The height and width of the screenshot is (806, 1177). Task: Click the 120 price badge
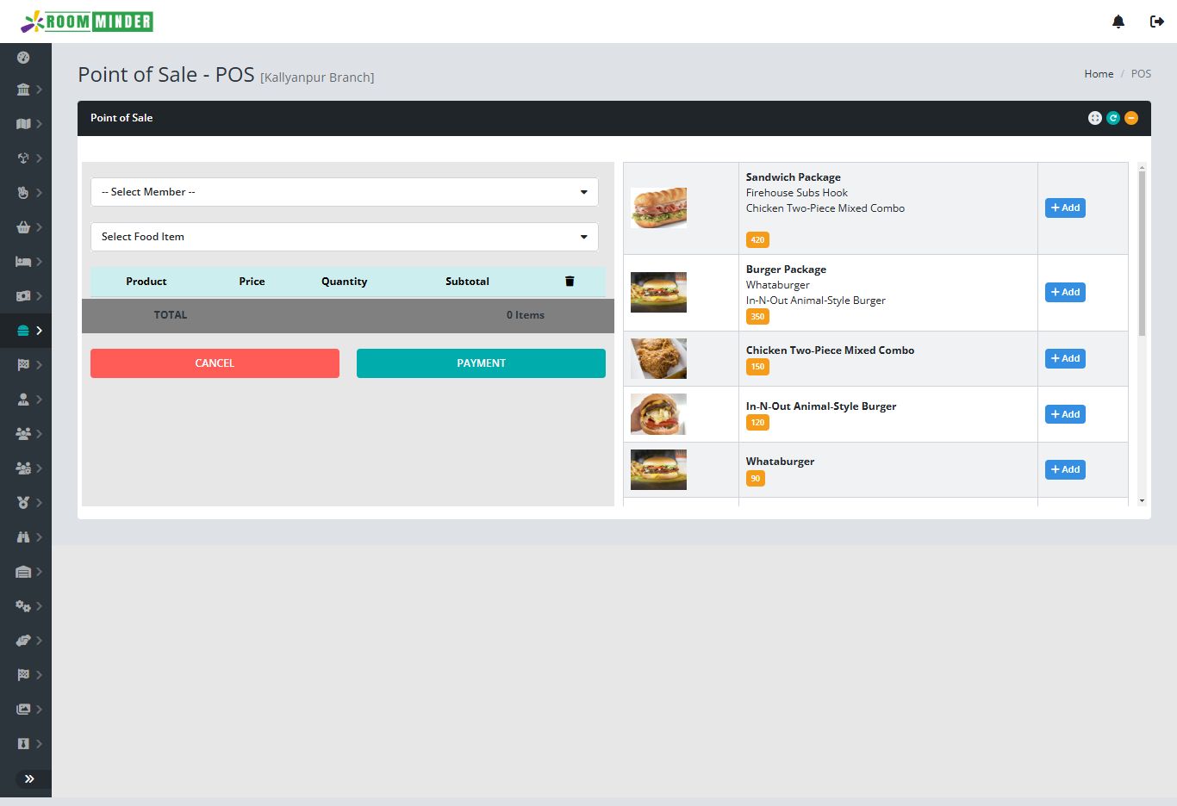pos(757,423)
